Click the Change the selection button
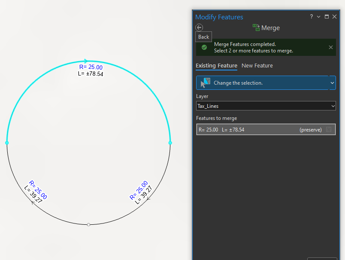The height and width of the screenshot is (260, 345). tap(262, 83)
